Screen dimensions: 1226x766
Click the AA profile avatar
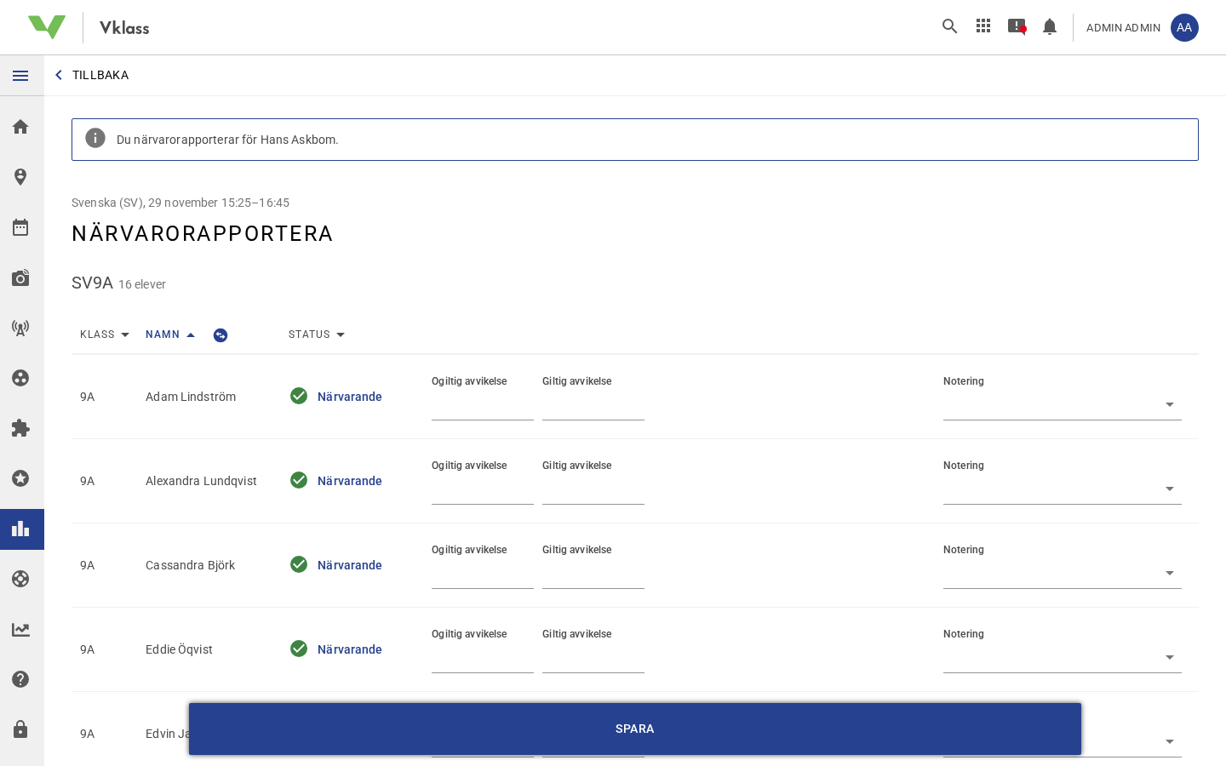tap(1184, 27)
